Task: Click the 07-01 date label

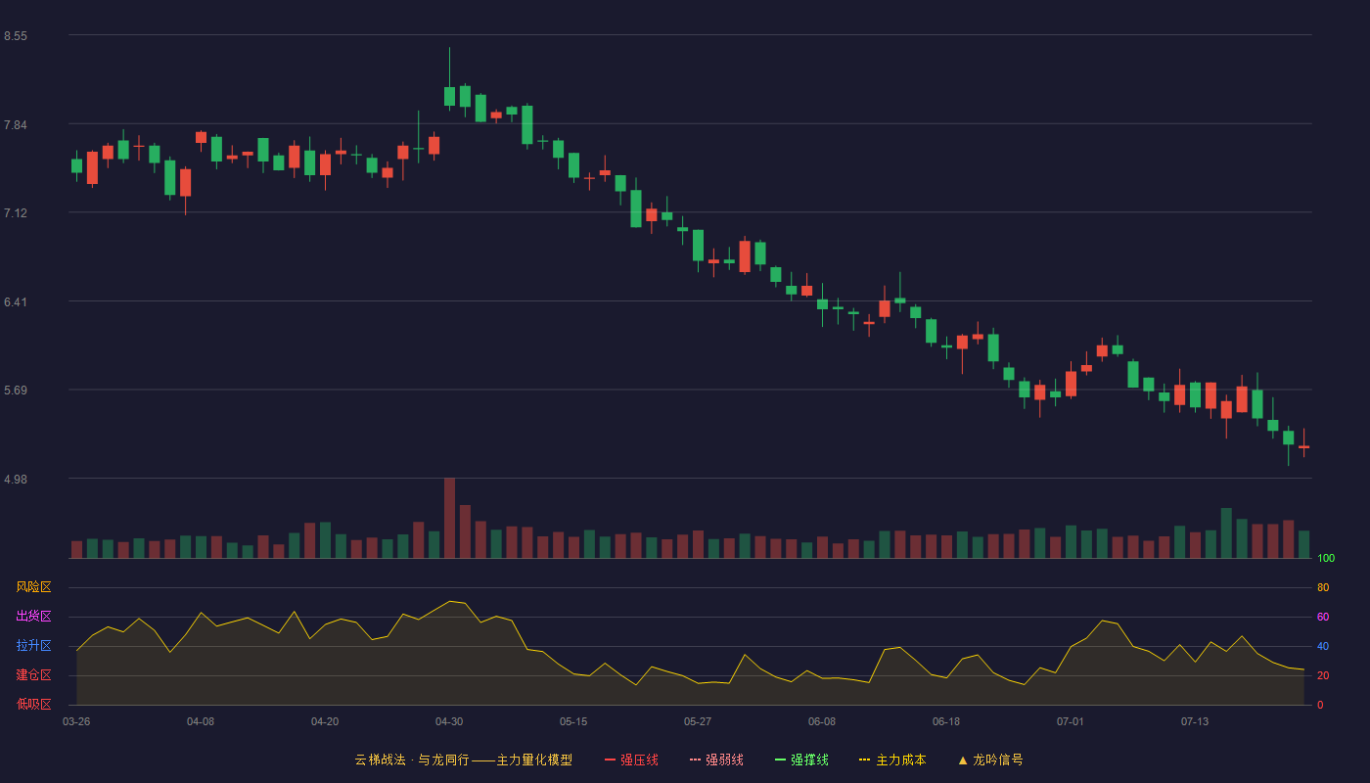Action: (1071, 721)
